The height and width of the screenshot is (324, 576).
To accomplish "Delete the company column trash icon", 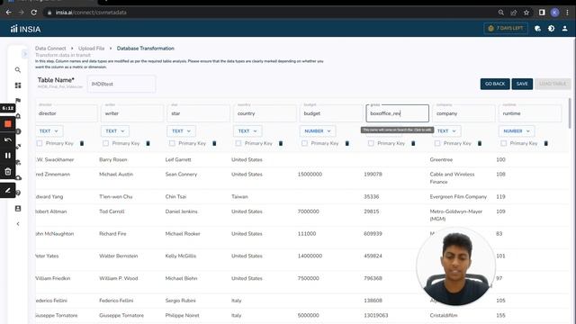I will [x=480, y=143].
